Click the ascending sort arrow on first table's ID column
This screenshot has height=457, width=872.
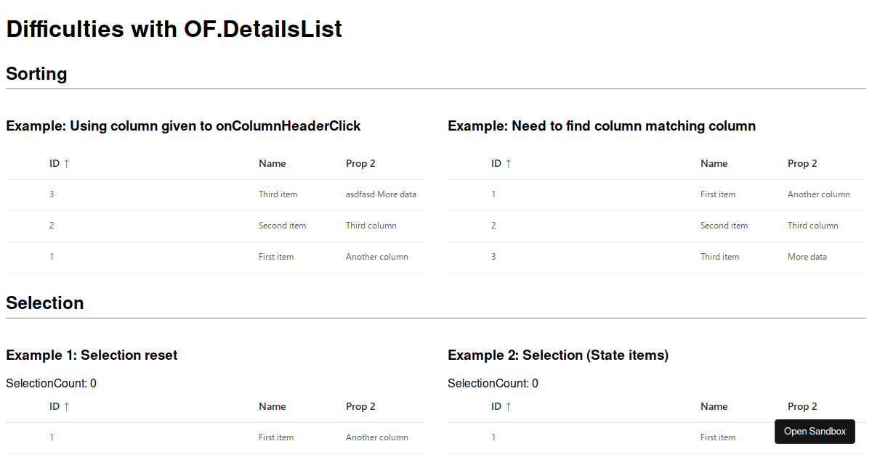67,163
